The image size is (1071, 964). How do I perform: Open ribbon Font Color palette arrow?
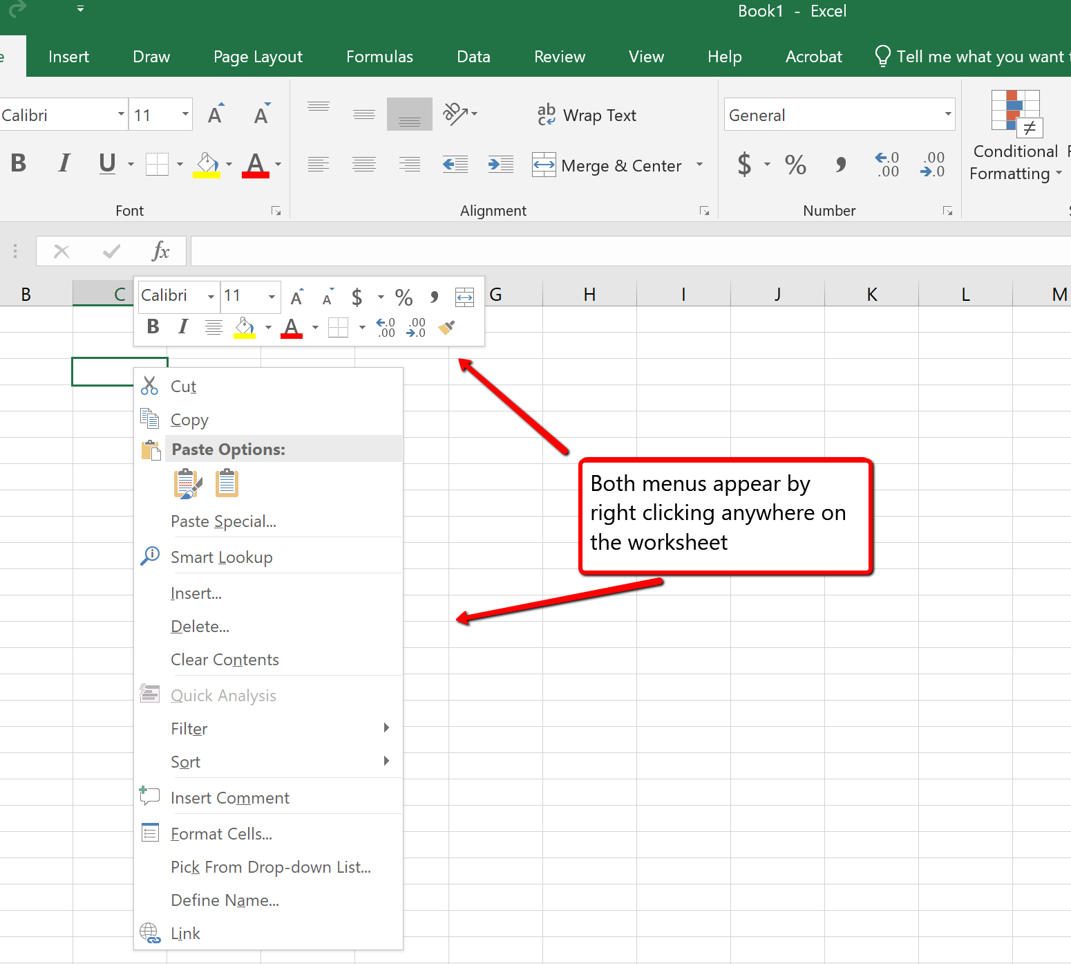tap(278, 165)
